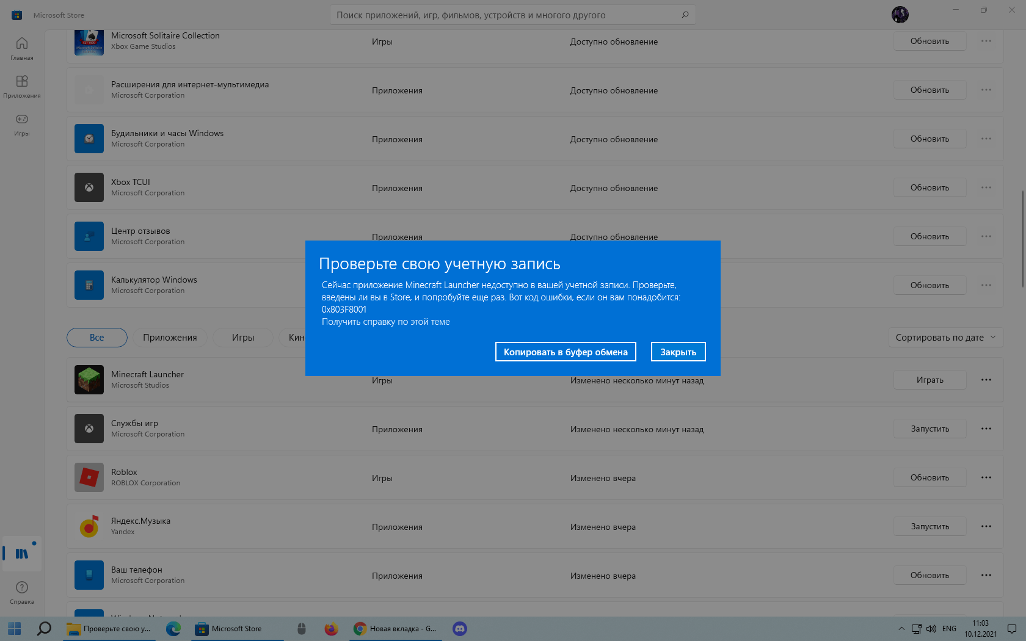Click Копировать в буфер обмена button
Screen dimensions: 1026x641
(566, 352)
